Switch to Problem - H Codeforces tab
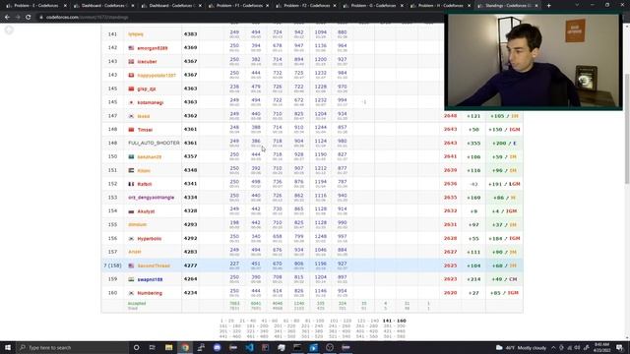The image size is (630, 354). click(x=440, y=6)
